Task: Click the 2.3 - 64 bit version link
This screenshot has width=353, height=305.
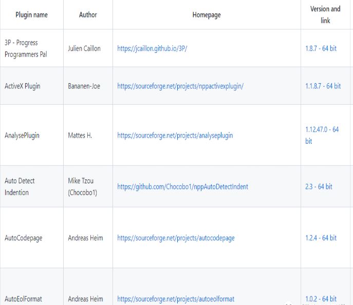Action: pyautogui.click(x=318, y=187)
